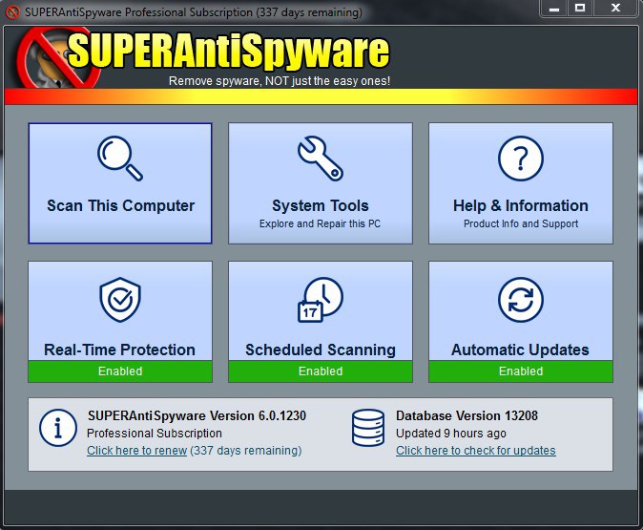Click 'Remove spyware, NOT just the easy ones!' tagline
The width and height of the screenshot is (643, 530).
[x=280, y=81]
